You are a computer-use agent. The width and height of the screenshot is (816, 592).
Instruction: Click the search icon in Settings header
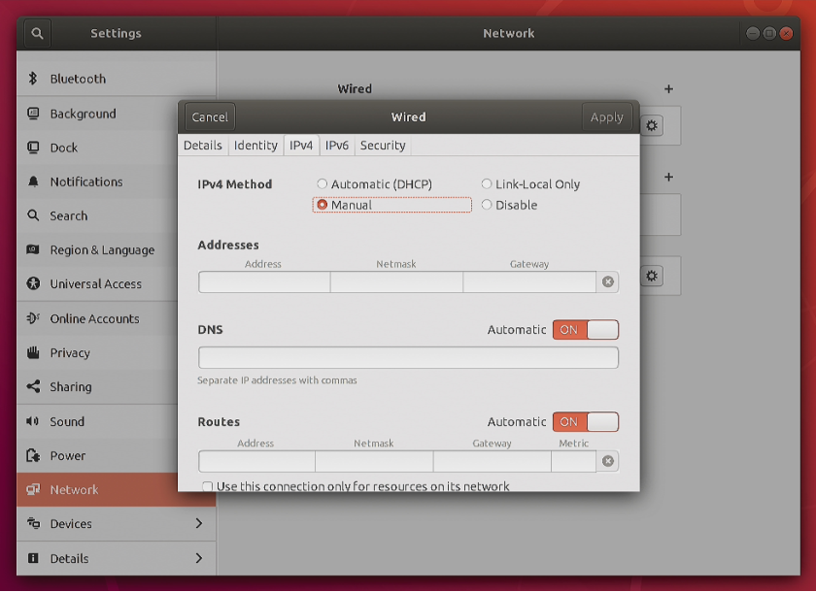point(37,33)
